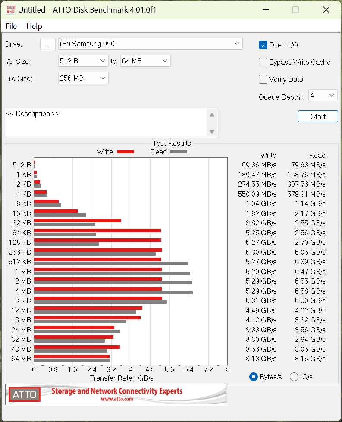Enable the Verify Data option

click(x=263, y=79)
